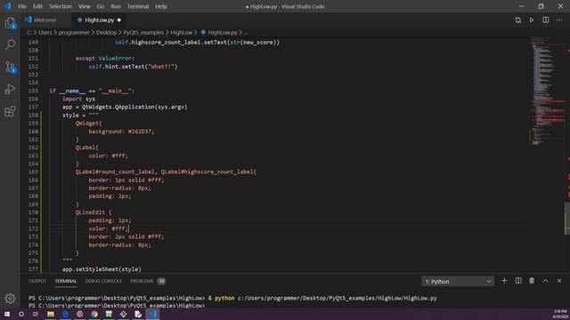Open the Run menu
Screen dimensions: 570x320
point(116,6)
